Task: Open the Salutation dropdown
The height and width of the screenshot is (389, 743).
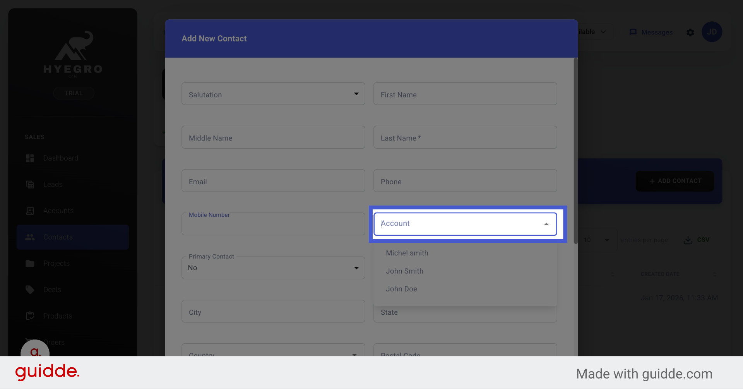Action: click(356, 94)
